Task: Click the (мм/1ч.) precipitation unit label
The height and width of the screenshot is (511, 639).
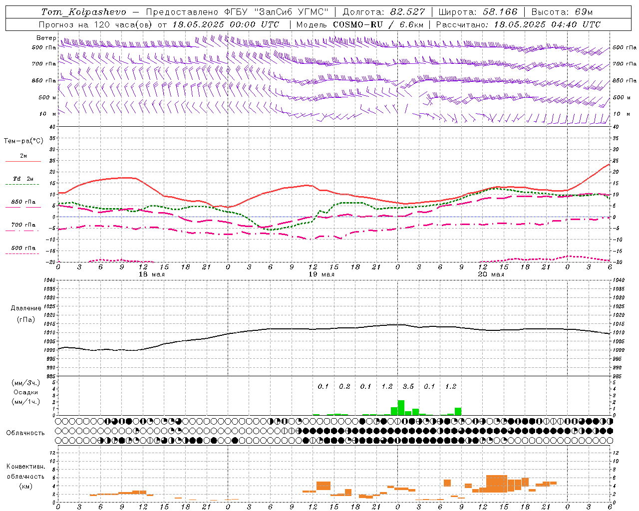Action: (x=26, y=402)
